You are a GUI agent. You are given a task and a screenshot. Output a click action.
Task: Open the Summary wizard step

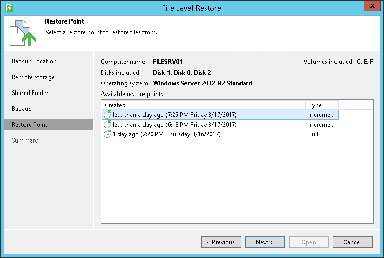coord(25,140)
